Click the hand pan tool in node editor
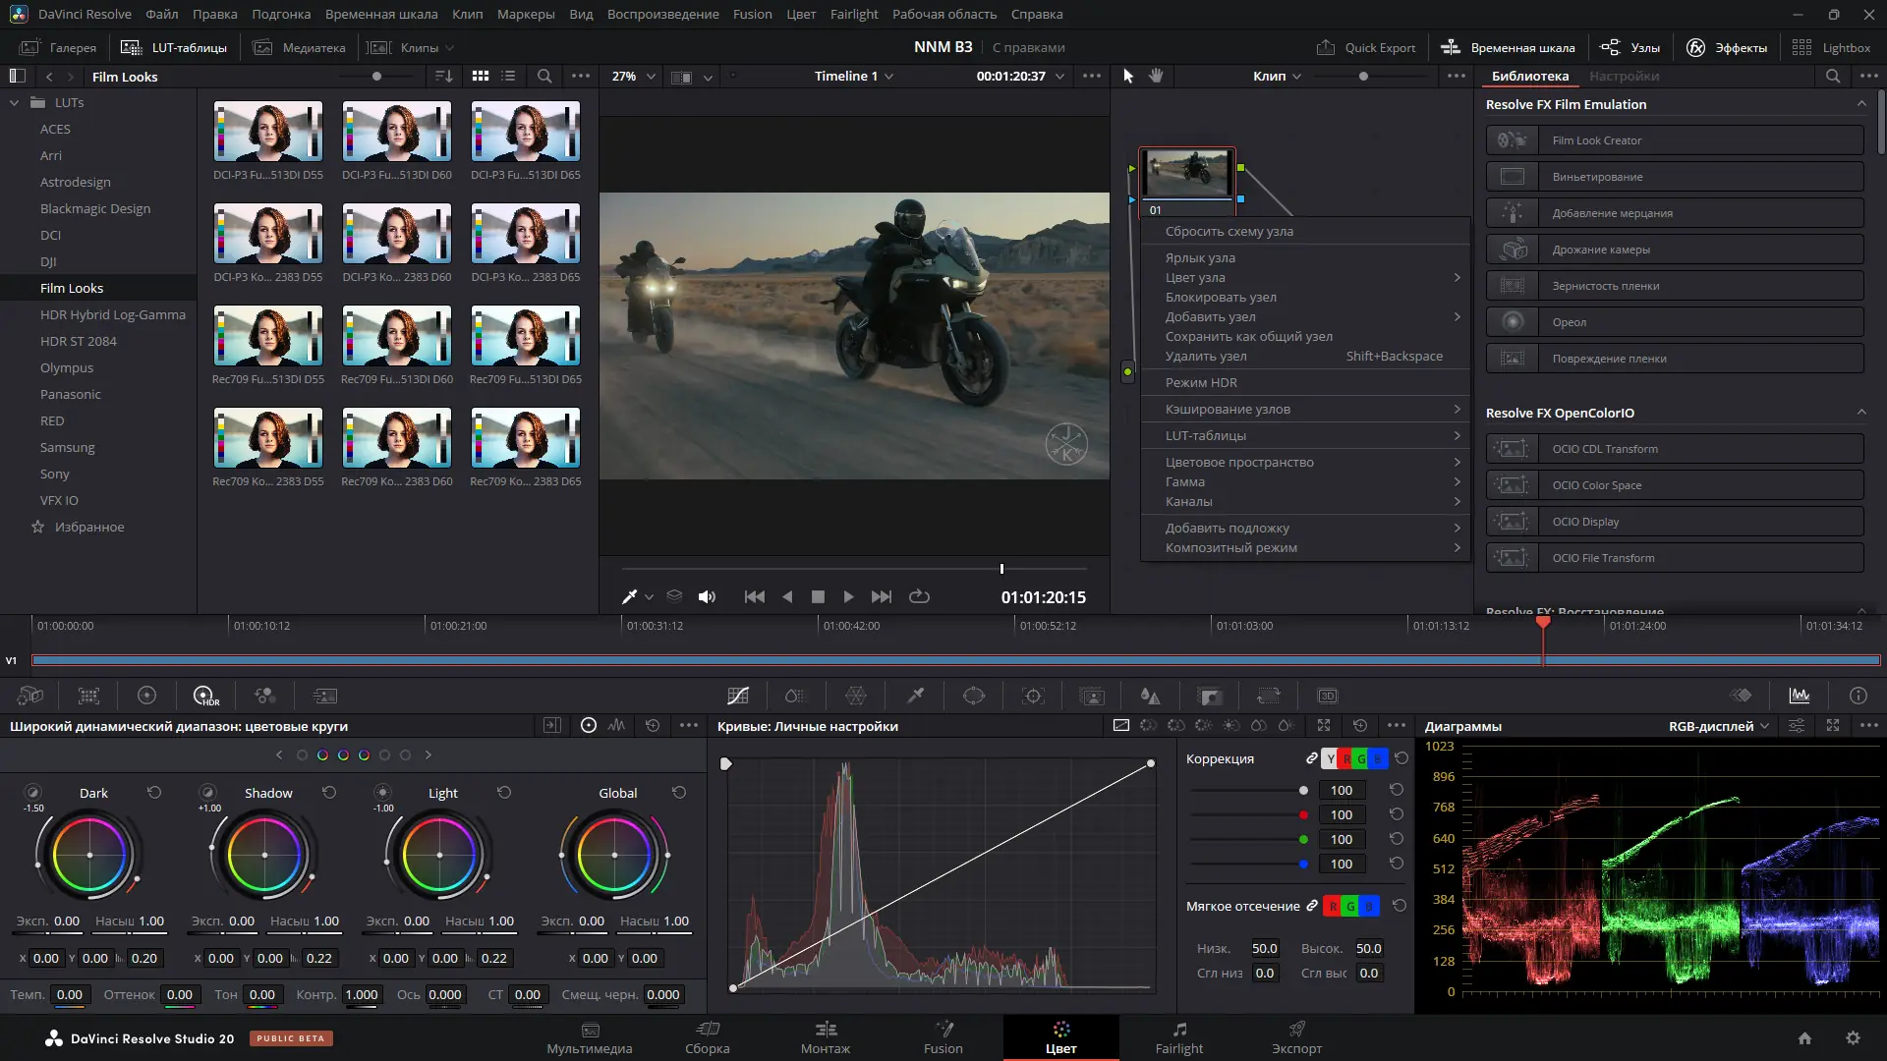Image resolution: width=1887 pixels, height=1061 pixels. (1156, 76)
